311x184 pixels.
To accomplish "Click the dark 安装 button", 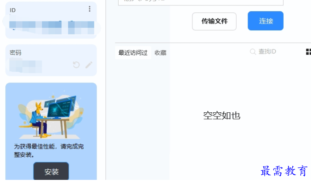I will pos(51,171).
